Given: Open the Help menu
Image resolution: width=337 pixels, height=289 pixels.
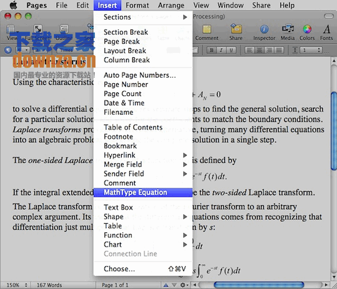Looking at the screenshot, I should (287, 5).
